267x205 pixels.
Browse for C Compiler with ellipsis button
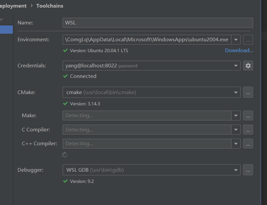(x=248, y=130)
